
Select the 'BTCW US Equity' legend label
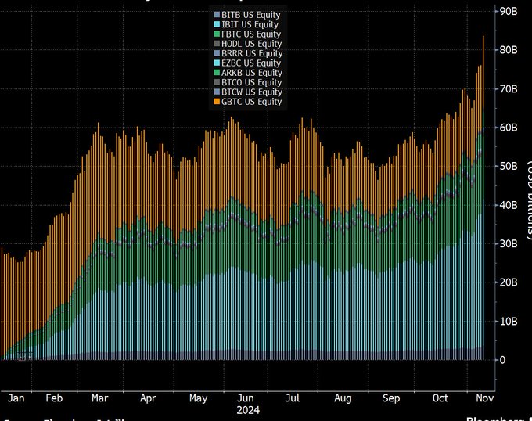252,92
